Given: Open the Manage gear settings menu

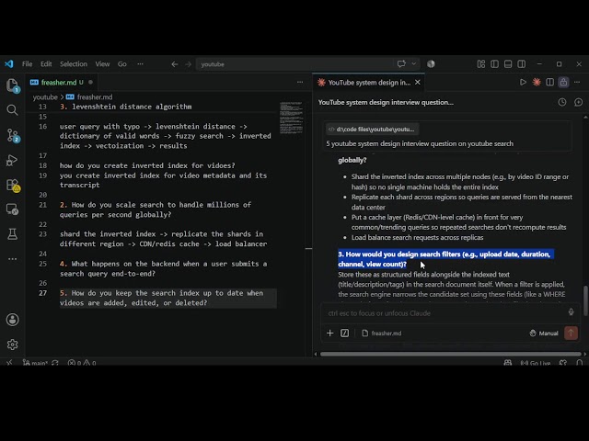Looking at the screenshot, I should point(12,345).
